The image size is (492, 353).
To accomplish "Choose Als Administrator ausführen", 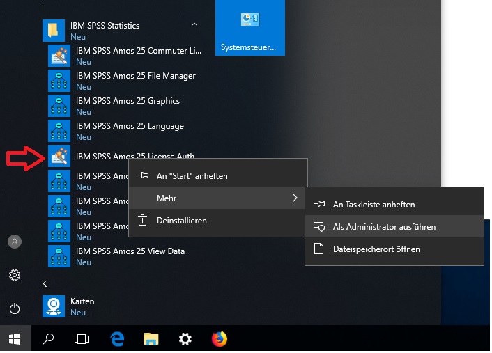I will point(394,227).
